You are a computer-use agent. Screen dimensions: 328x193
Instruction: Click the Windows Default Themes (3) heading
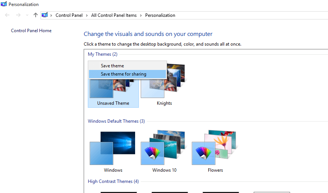tap(116, 121)
